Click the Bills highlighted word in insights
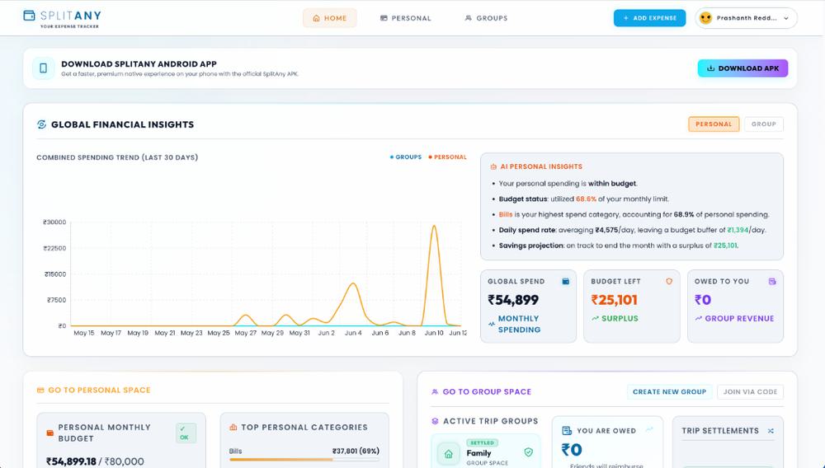This screenshot has width=825, height=468. pyautogui.click(x=506, y=214)
